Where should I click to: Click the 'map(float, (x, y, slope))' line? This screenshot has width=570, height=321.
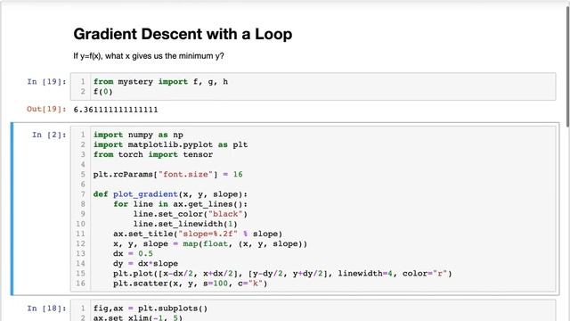(210, 243)
